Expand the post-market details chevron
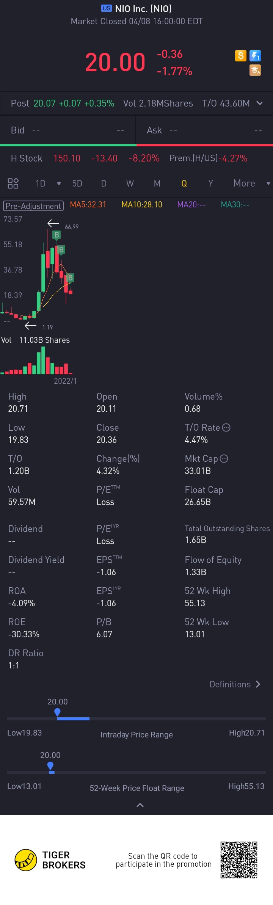 point(260,103)
